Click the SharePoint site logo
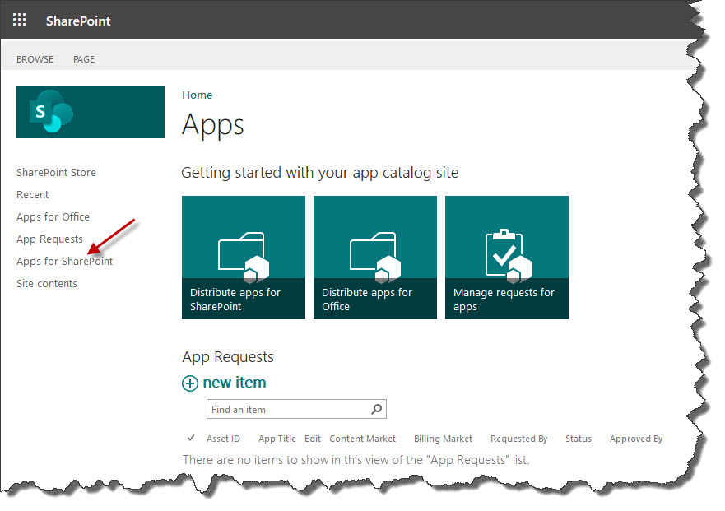The height and width of the screenshot is (511, 725). point(91,112)
